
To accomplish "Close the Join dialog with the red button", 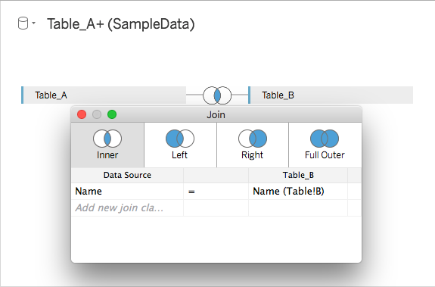I will (82, 114).
